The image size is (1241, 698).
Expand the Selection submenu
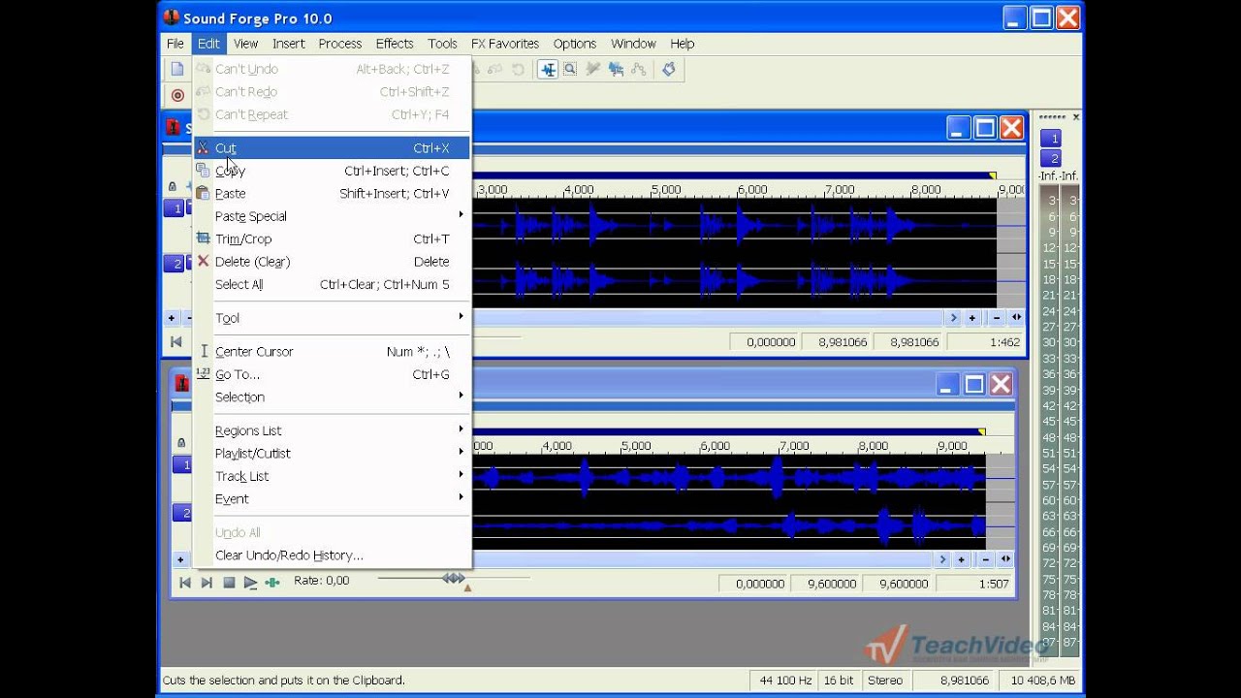(331, 397)
